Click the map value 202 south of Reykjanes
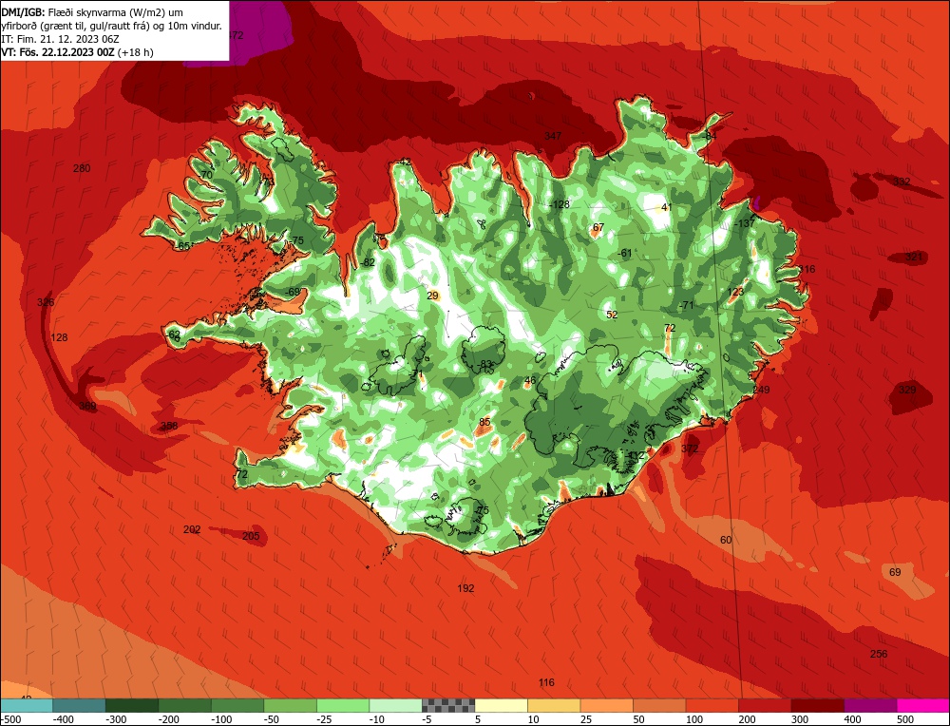This screenshot has height=726, width=950. click(192, 529)
